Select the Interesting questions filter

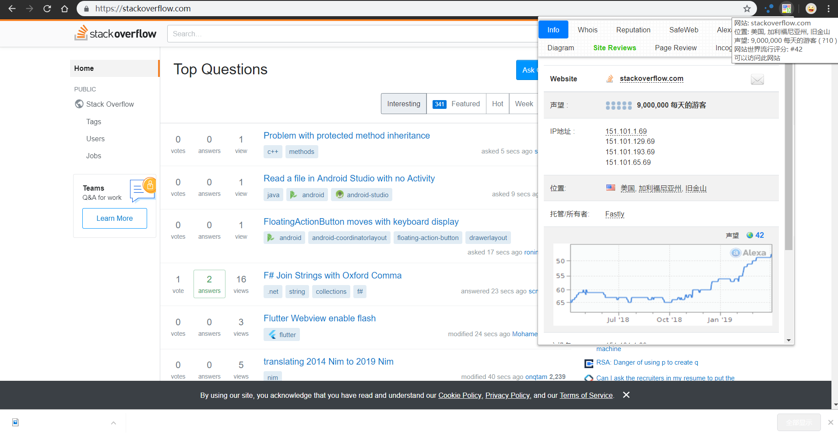point(404,104)
